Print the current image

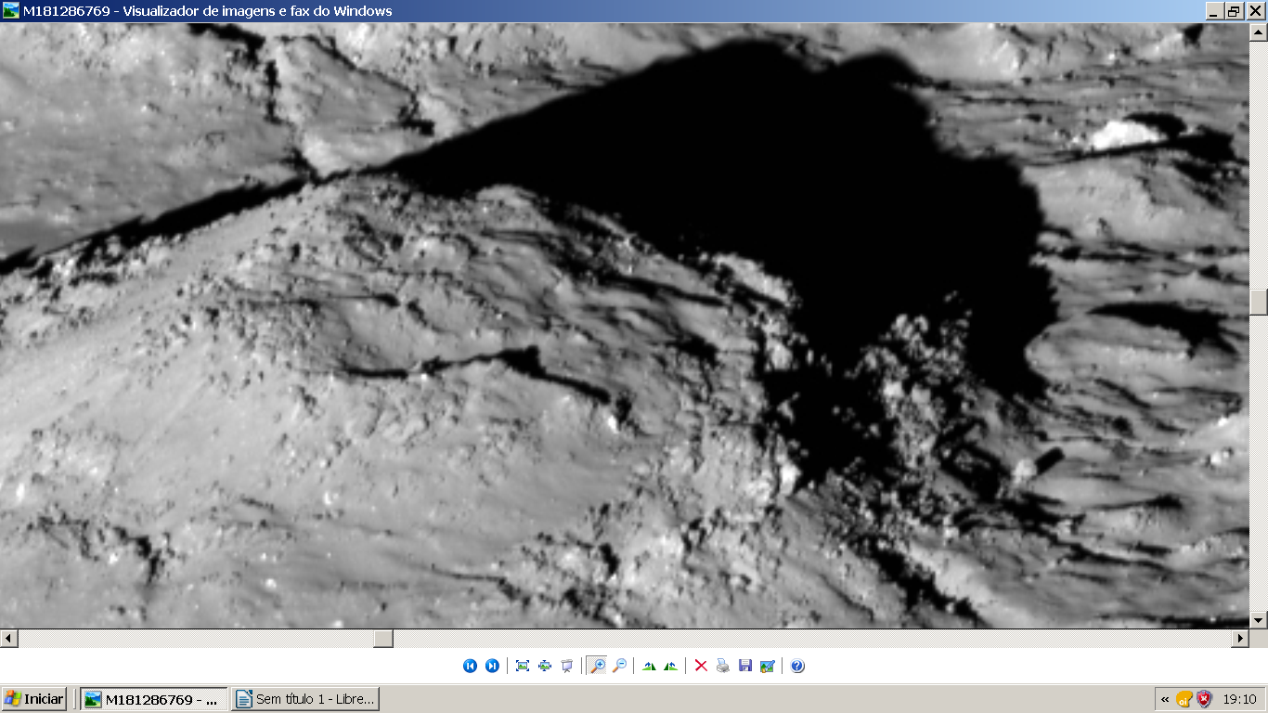point(723,666)
